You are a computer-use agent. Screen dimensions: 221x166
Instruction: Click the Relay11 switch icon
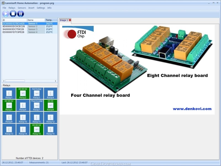coord(37,117)
